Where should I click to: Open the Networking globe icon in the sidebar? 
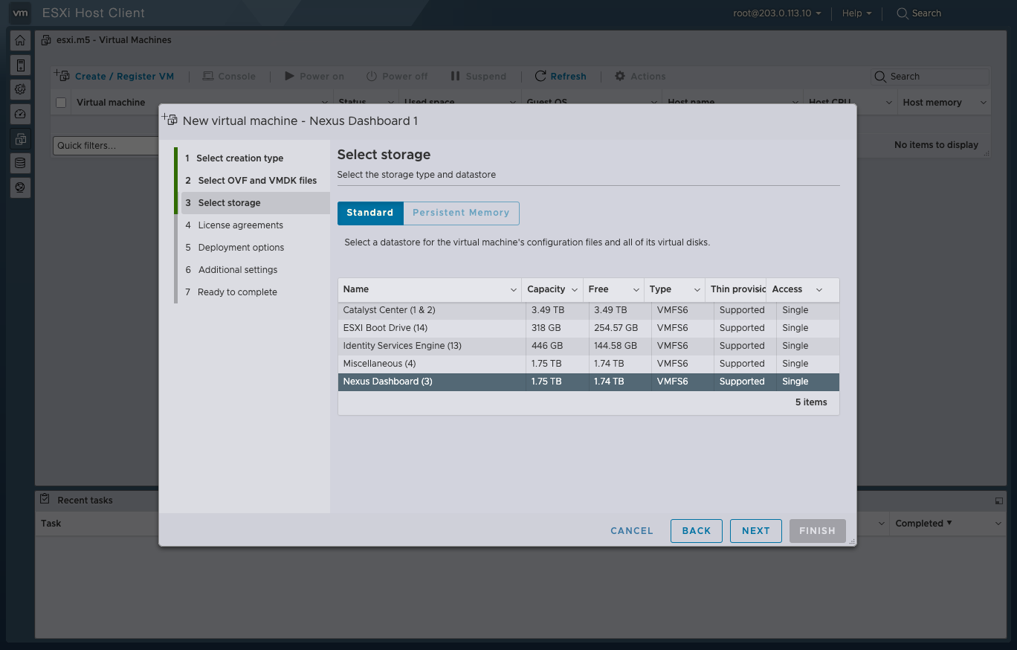(x=20, y=187)
